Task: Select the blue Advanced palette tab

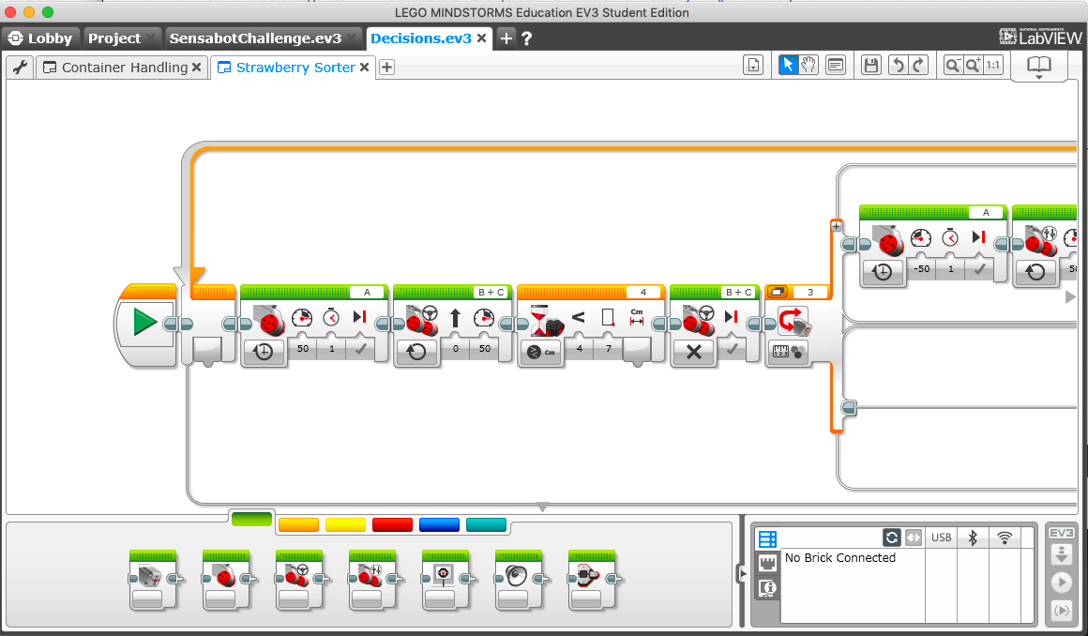Action: pyautogui.click(x=439, y=525)
